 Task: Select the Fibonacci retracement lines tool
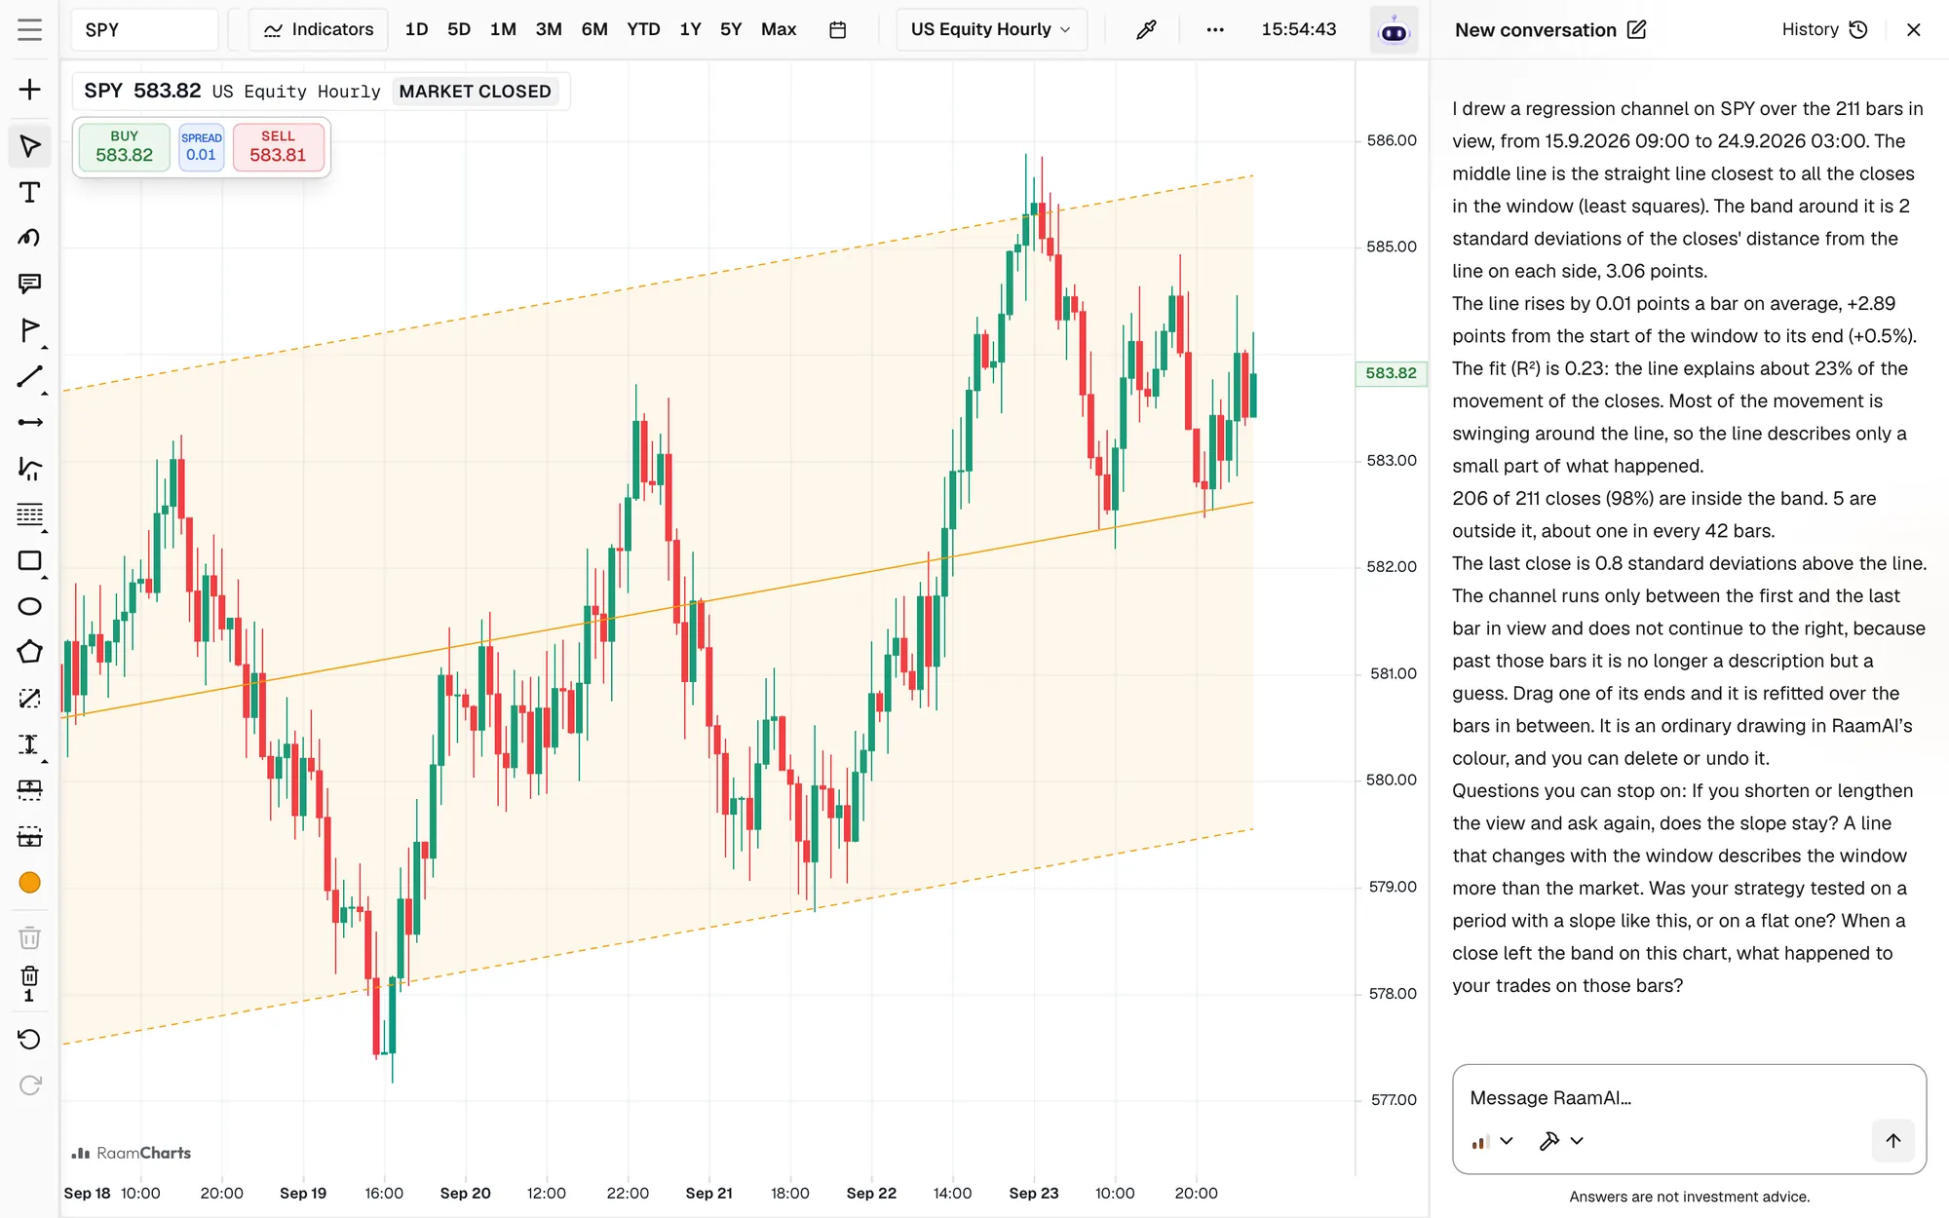pyautogui.click(x=29, y=514)
